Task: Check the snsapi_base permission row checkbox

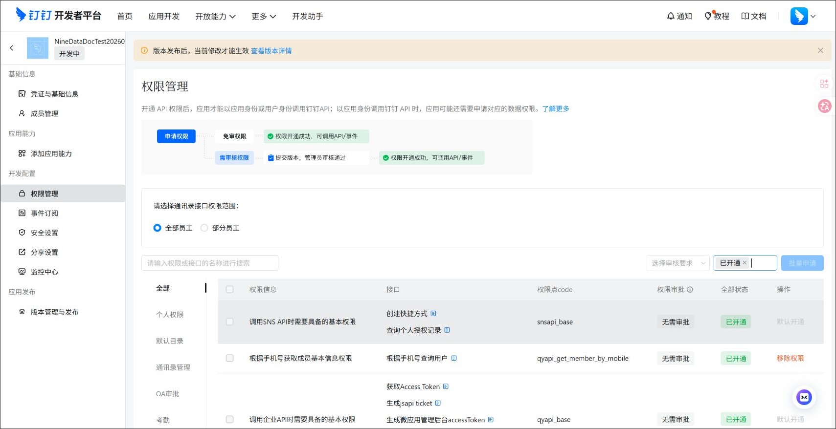Action: tap(229, 322)
